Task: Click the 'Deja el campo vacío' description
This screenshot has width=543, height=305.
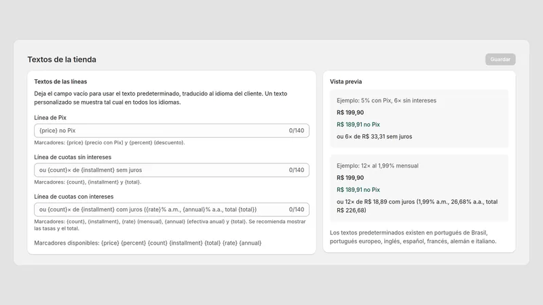Action: (x=161, y=98)
